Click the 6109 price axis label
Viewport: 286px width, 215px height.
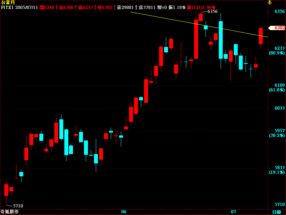[280, 85]
